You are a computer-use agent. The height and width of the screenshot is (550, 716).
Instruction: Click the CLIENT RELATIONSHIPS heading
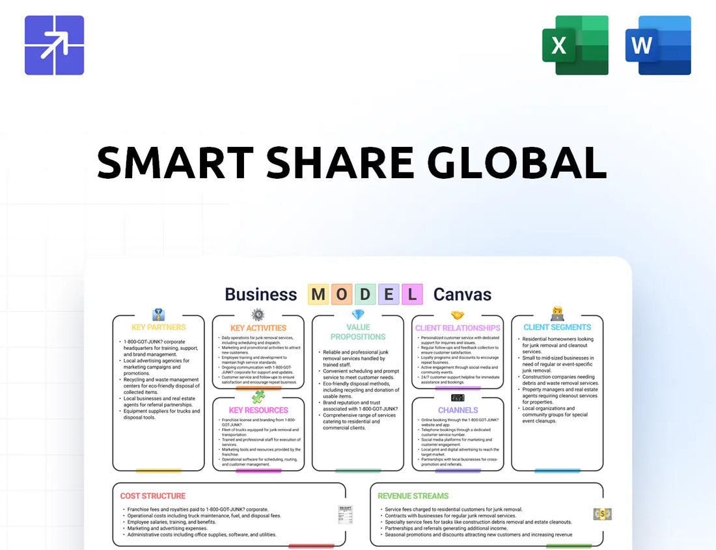458,328
